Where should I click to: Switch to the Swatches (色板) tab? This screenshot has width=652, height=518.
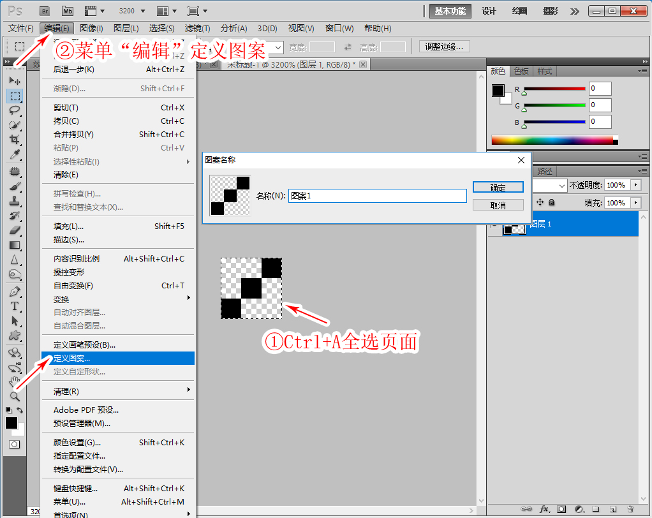click(x=521, y=71)
